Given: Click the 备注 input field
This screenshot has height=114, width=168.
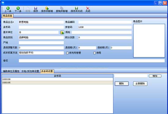Looking at the screenshot, I should point(92,61).
